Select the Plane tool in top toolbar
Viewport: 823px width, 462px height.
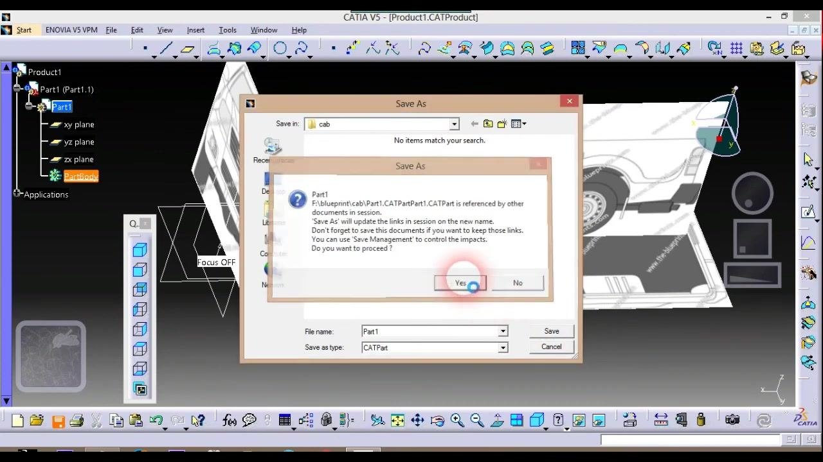coord(187,49)
